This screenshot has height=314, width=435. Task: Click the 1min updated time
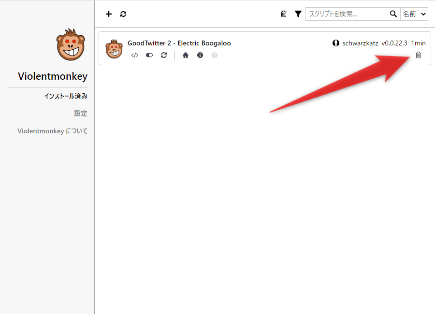[418, 43]
